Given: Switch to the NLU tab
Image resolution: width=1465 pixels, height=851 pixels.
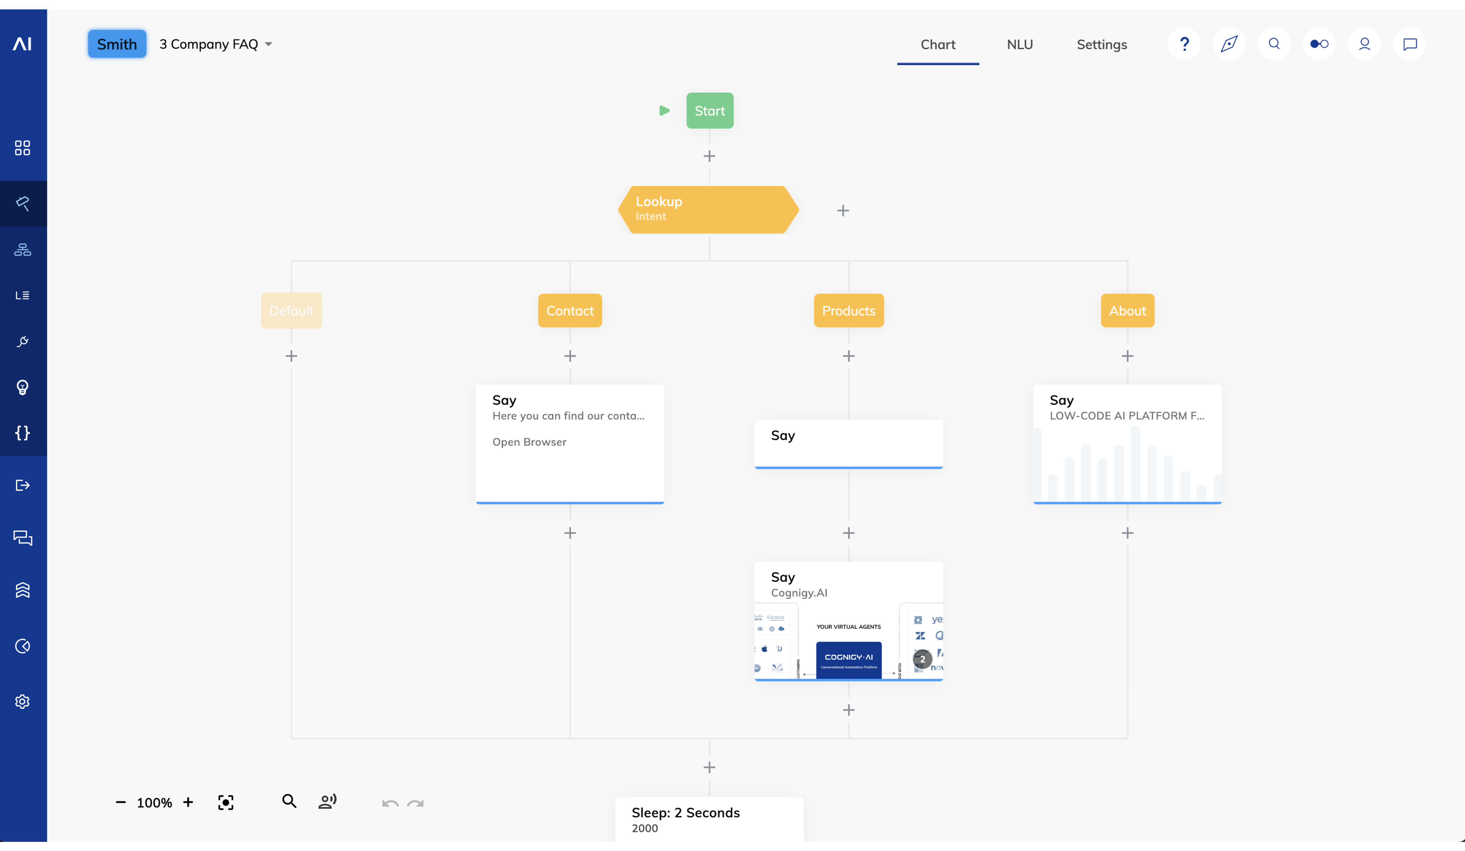Looking at the screenshot, I should [1020, 44].
